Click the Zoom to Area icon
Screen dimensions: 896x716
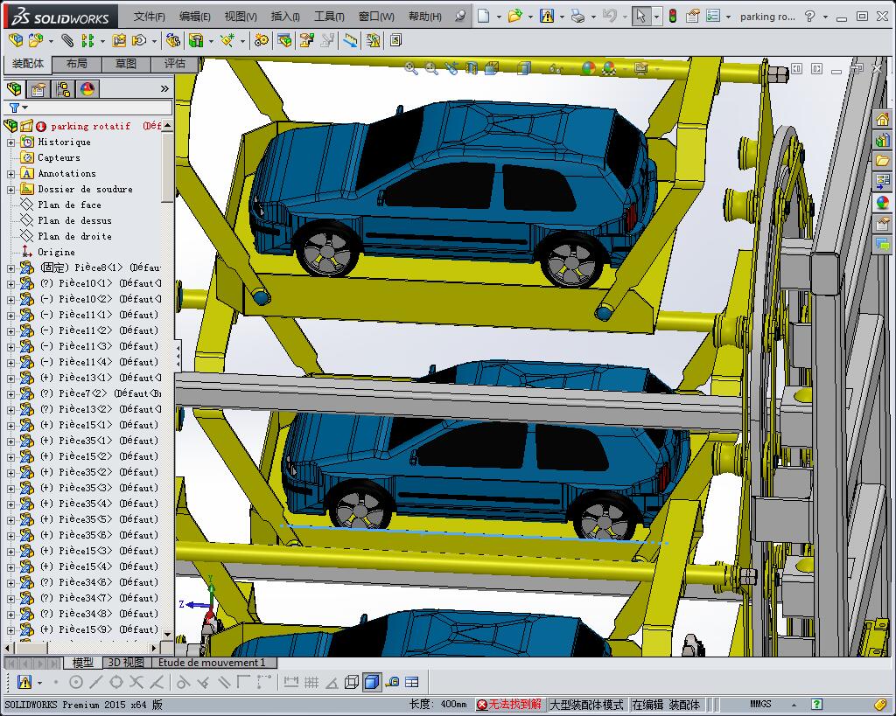431,68
